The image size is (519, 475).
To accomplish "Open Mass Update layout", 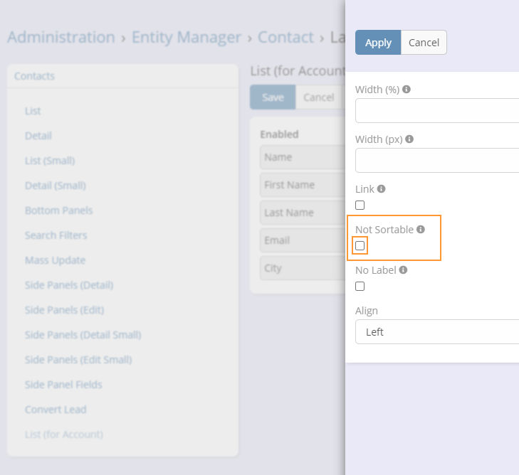I will (x=55, y=260).
